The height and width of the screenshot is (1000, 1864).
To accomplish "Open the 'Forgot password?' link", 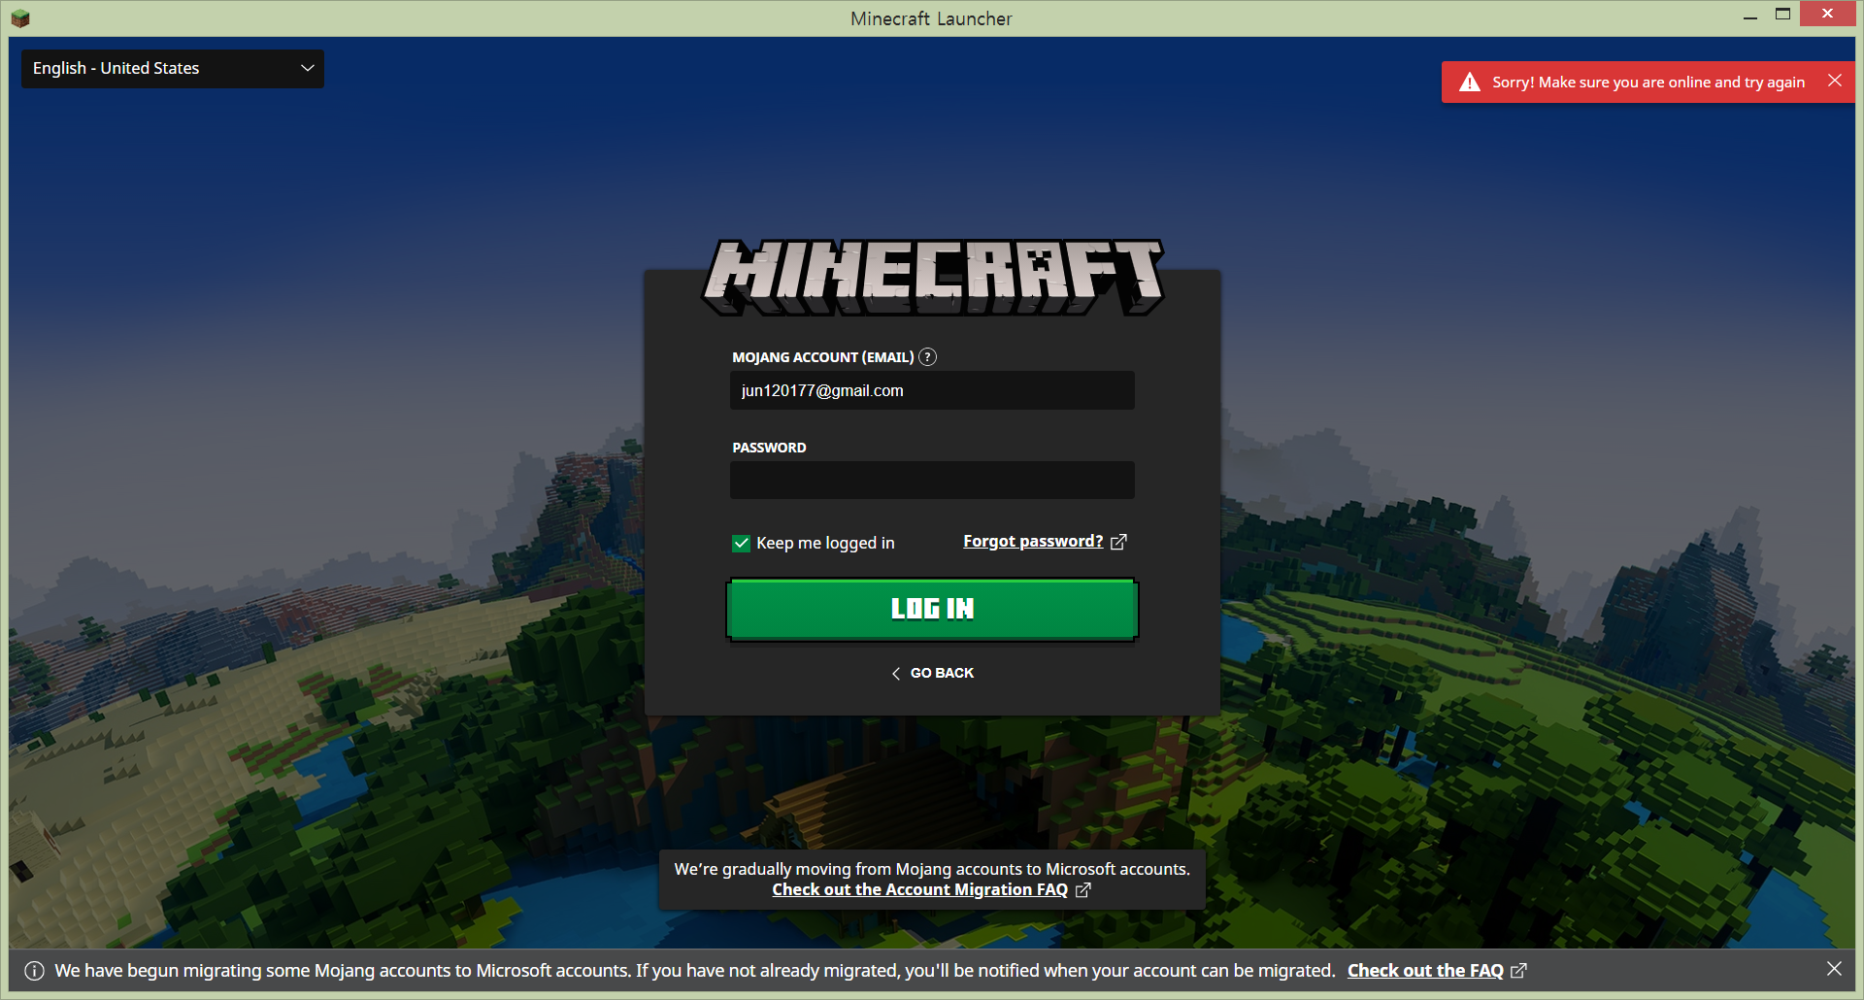I will tap(1033, 542).
